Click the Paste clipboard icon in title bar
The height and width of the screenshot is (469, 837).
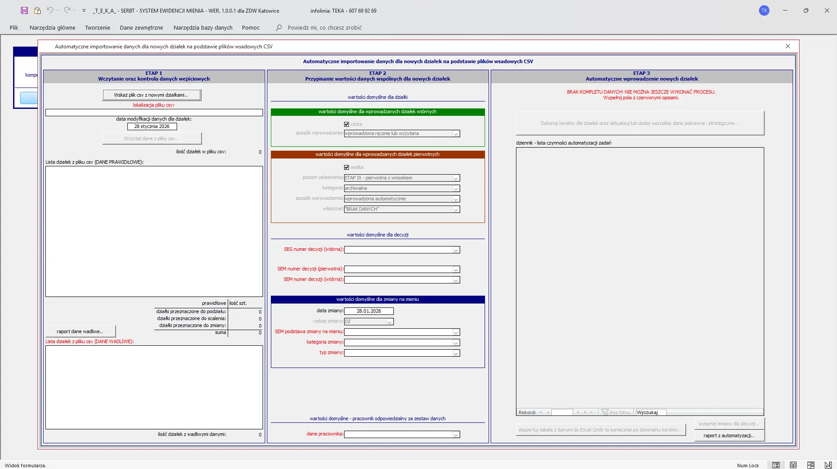[38, 10]
